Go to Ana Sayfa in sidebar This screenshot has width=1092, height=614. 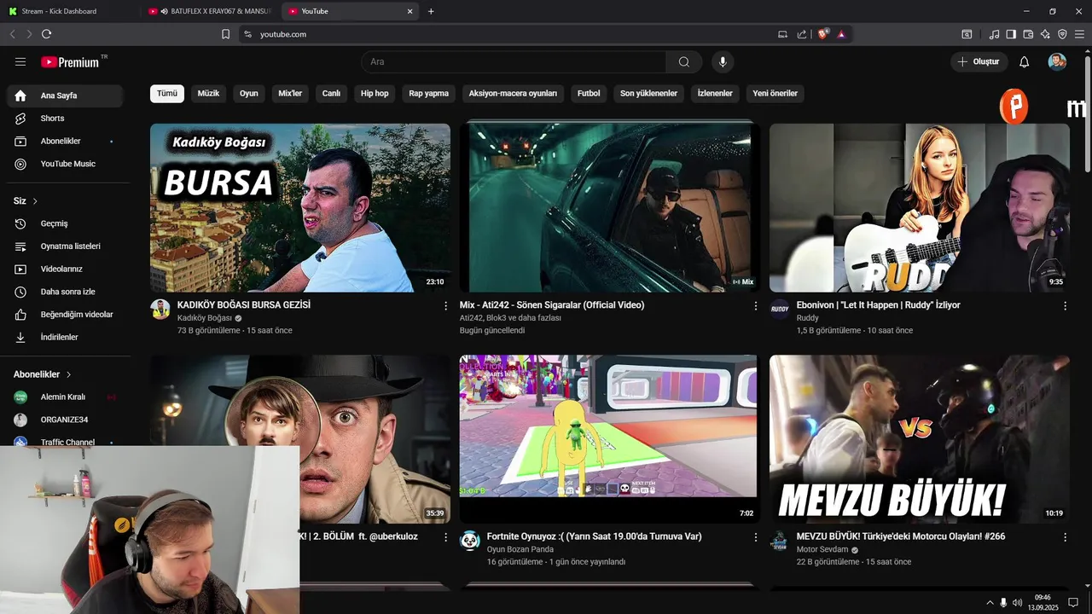tap(65, 96)
